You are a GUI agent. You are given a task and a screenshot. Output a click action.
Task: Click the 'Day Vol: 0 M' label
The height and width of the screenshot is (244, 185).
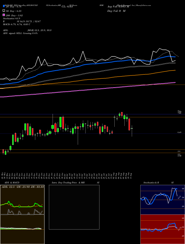[116, 11]
